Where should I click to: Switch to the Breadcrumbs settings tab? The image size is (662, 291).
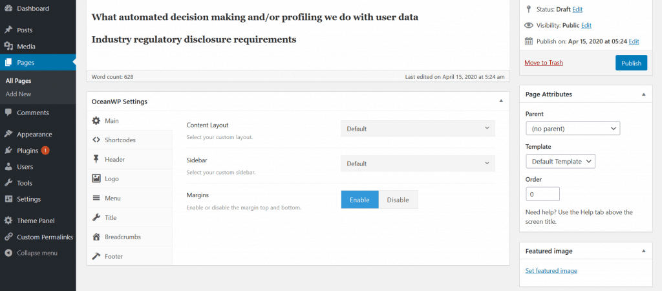coord(122,237)
